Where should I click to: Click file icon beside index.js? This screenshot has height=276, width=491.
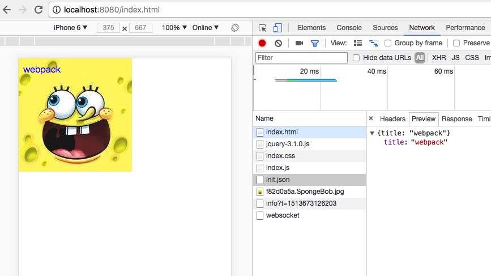(260, 168)
